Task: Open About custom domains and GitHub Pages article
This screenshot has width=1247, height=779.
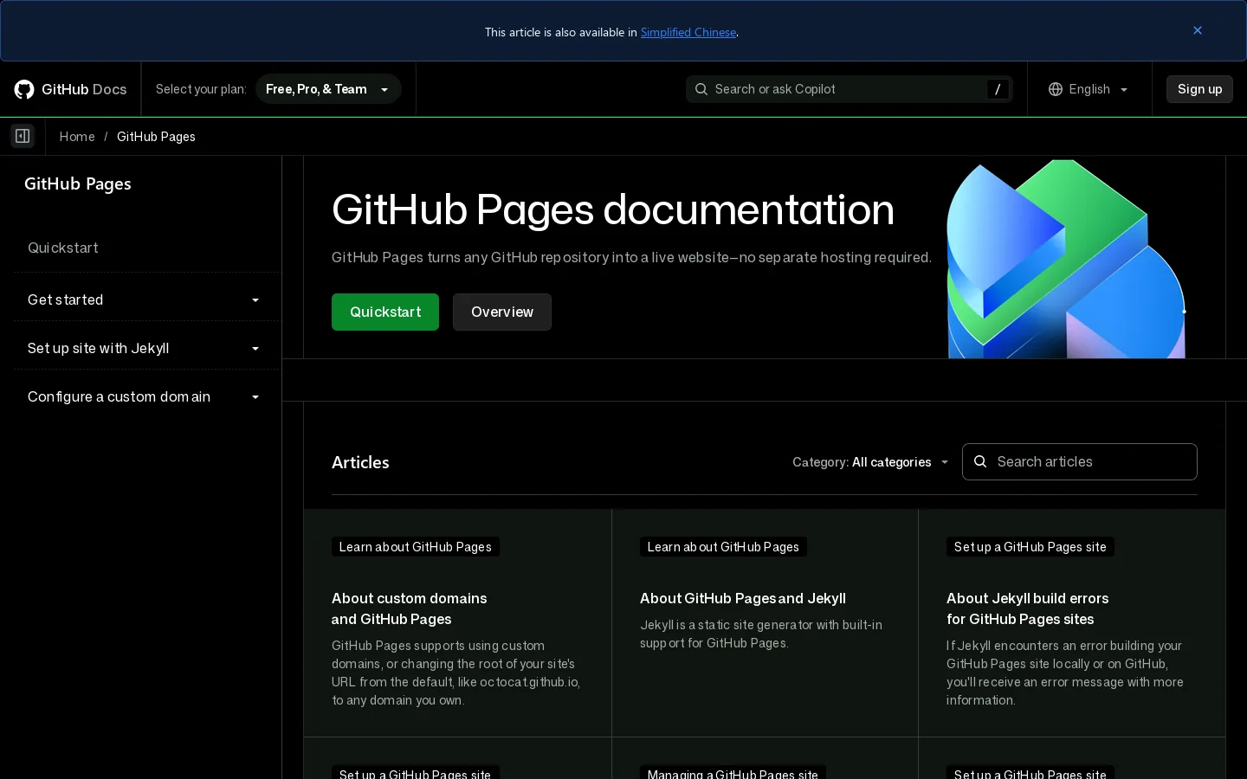Action: click(x=410, y=608)
